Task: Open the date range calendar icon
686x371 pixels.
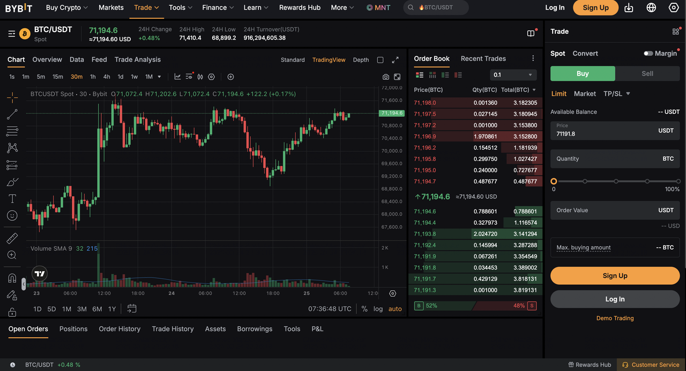Action: point(132,309)
